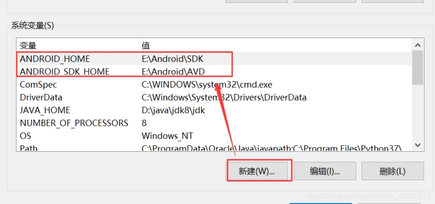The image size is (435, 204).
Task: Click the scrollbar down arrow
Action: (418, 145)
